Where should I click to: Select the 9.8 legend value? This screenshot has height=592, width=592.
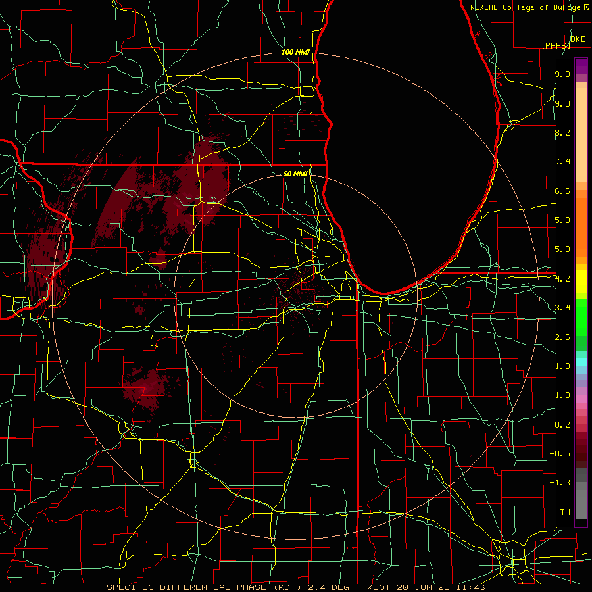(562, 74)
